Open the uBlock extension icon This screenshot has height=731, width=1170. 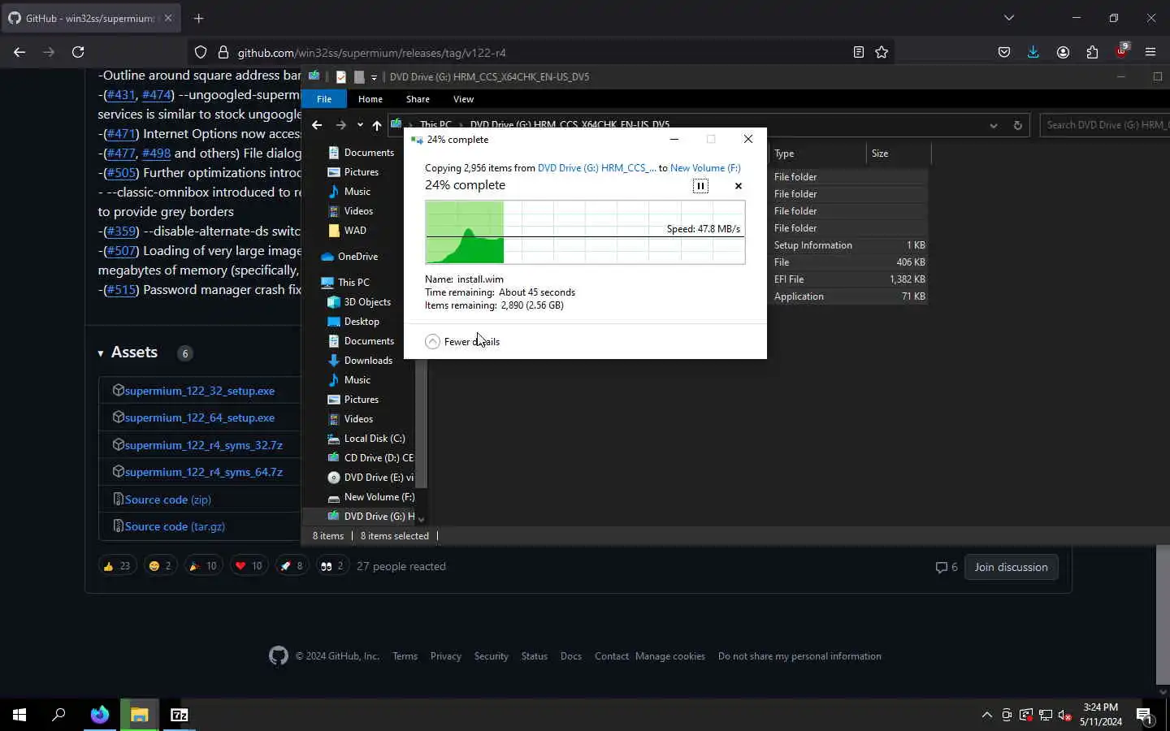[1121, 51]
